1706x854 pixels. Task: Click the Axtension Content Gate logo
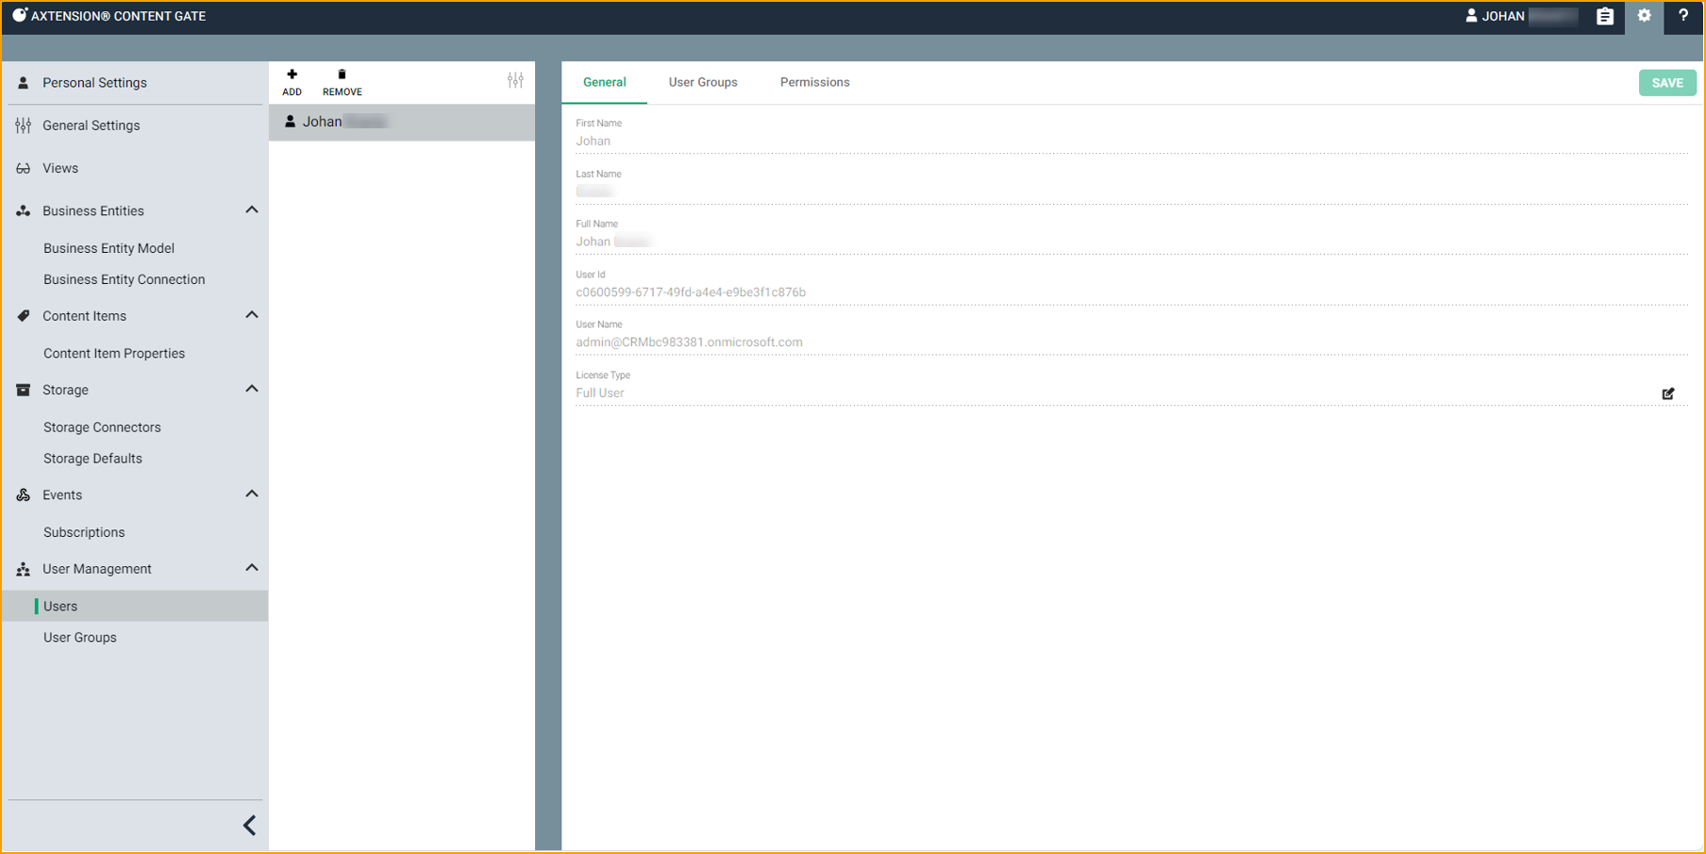(20, 15)
